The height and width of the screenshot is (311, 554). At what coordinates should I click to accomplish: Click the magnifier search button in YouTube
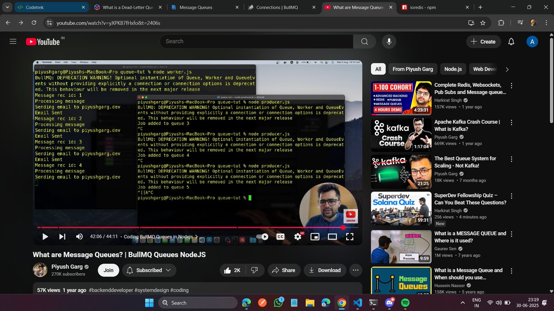coord(365,41)
